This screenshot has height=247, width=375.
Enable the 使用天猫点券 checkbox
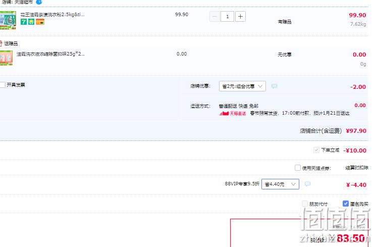tap(297, 168)
